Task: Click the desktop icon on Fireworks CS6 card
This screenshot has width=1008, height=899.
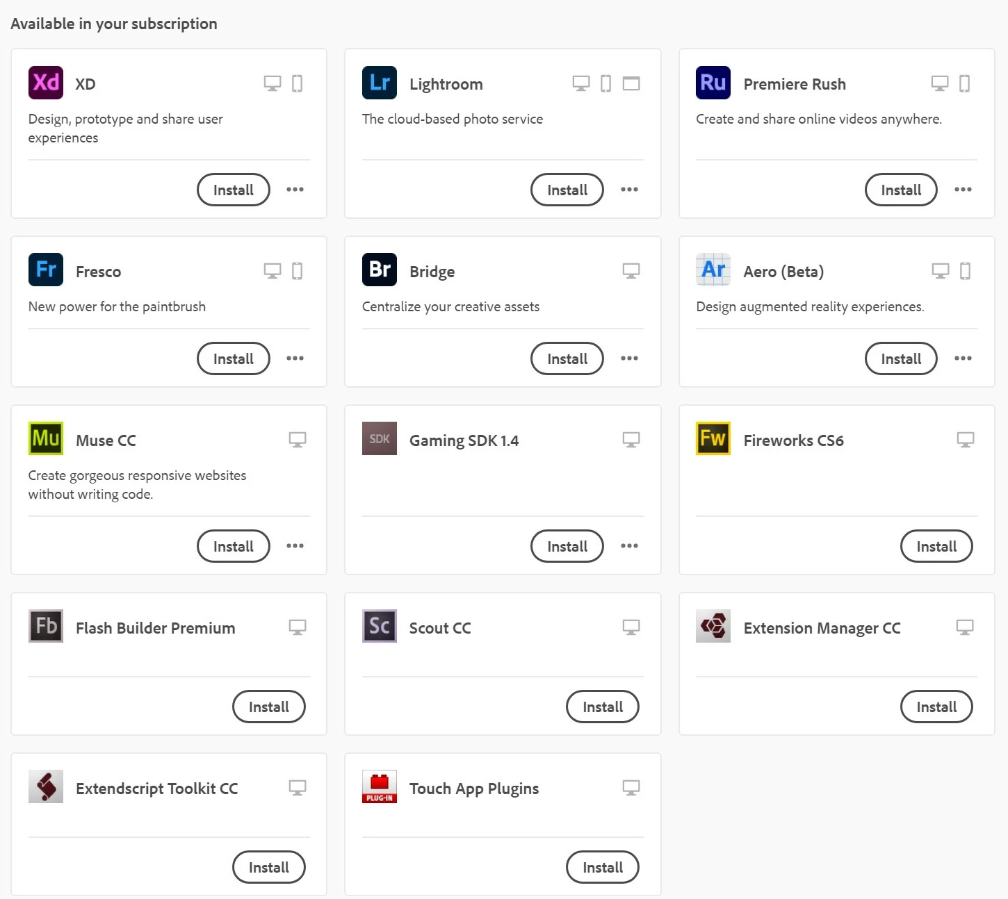Action: (x=966, y=440)
